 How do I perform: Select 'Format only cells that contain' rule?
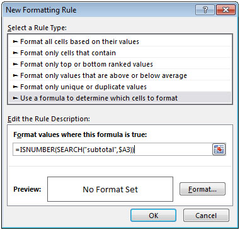pyautogui.click(x=120, y=53)
